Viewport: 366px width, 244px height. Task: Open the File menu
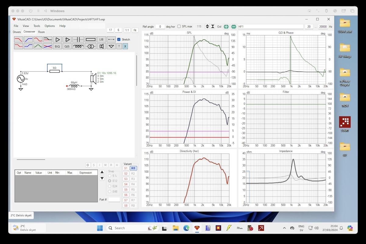tap(16, 26)
